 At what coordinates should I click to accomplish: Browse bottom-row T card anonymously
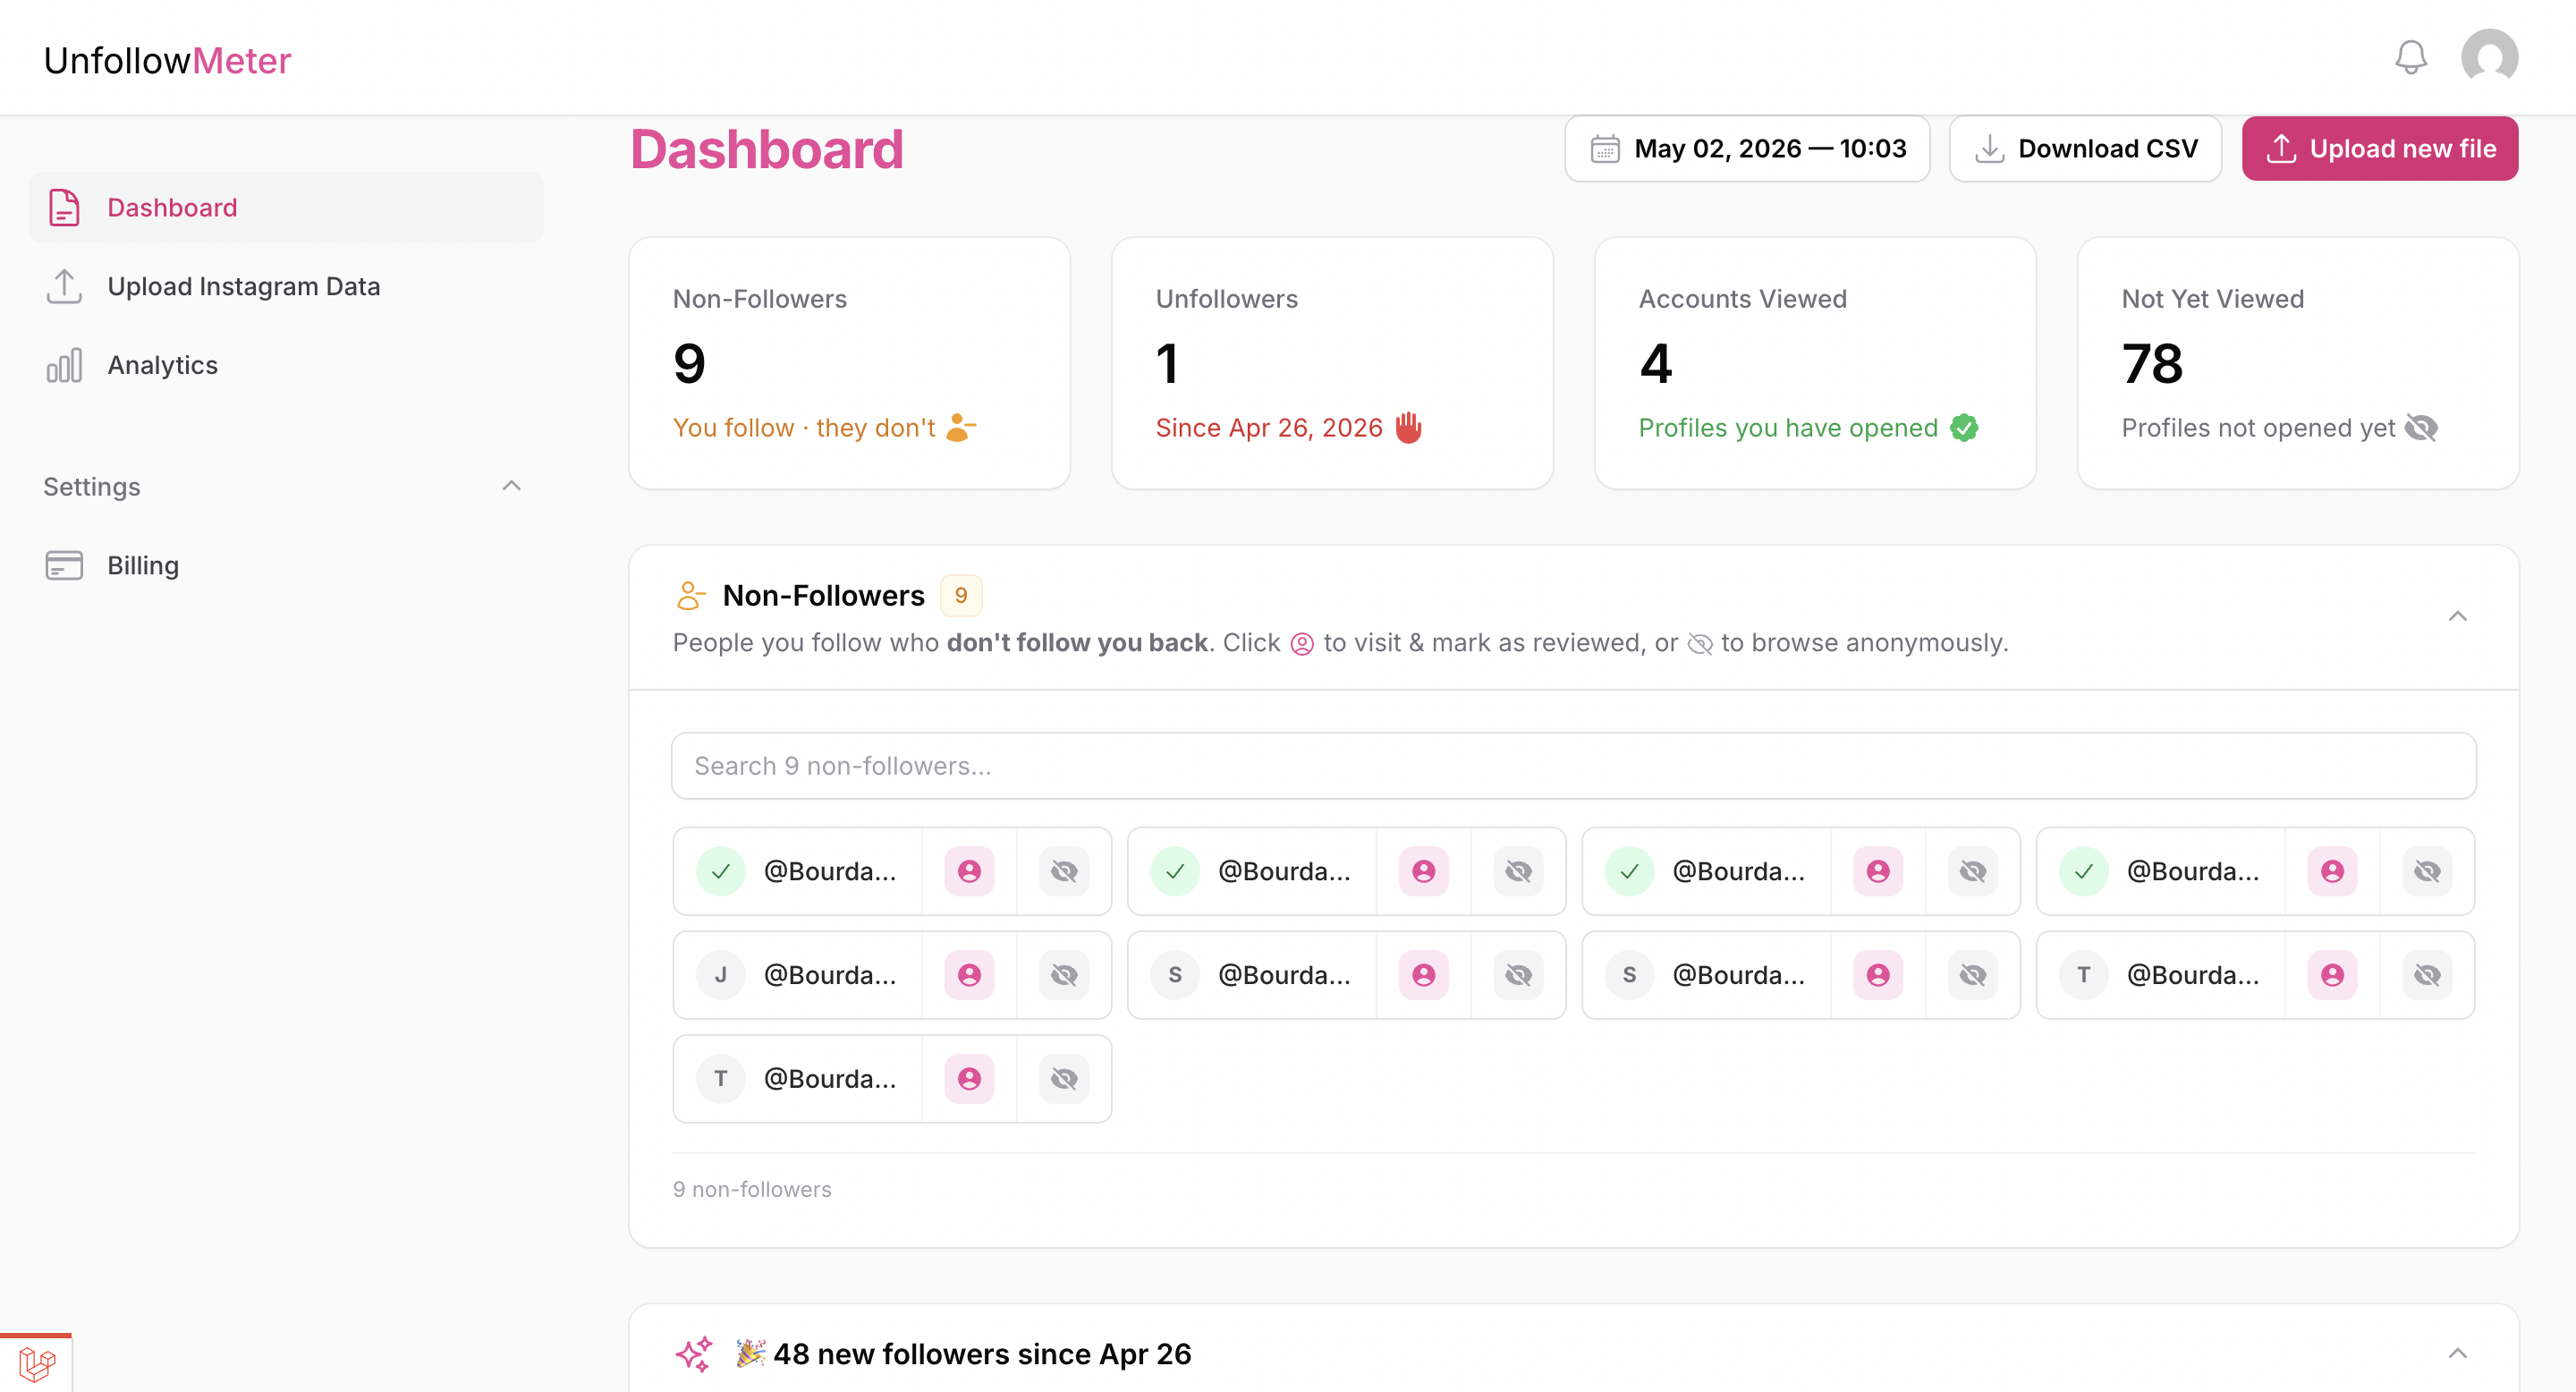point(1064,1079)
